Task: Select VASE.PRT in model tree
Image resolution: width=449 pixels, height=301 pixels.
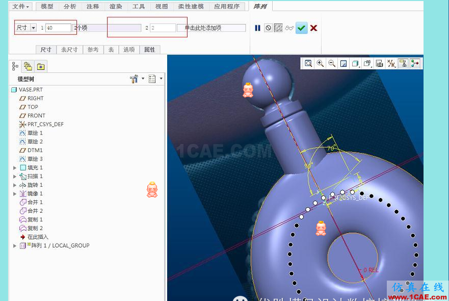Action: pyautogui.click(x=31, y=90)
